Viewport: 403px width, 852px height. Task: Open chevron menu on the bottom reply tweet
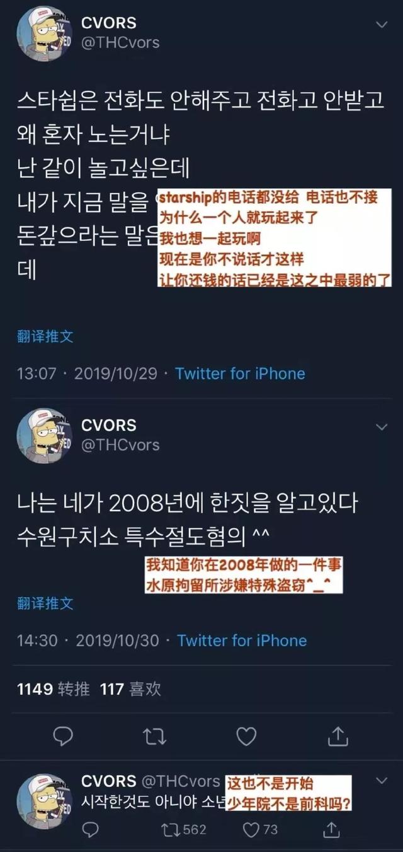[x=381, y=781]
